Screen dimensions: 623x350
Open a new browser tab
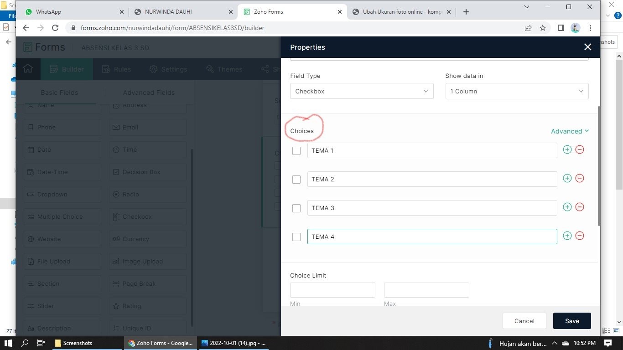[x=466, y=12]
